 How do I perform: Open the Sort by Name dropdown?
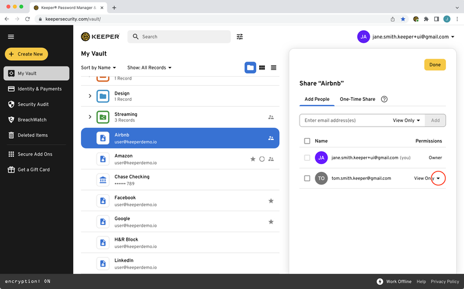tap(98, 68)
